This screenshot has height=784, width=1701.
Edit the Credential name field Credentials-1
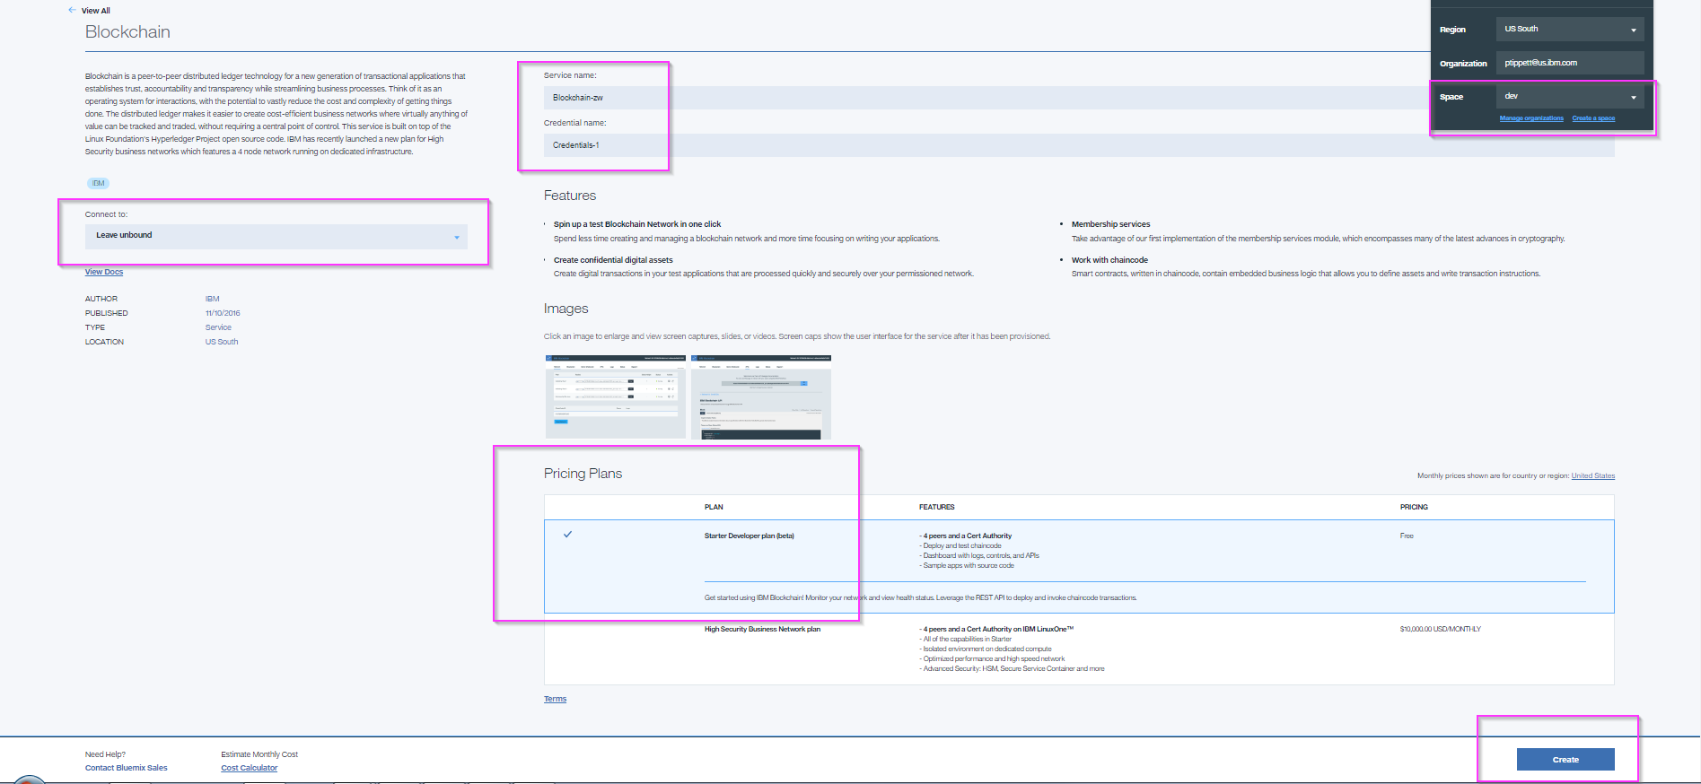pyautogui.click(x=1079, y=145)
